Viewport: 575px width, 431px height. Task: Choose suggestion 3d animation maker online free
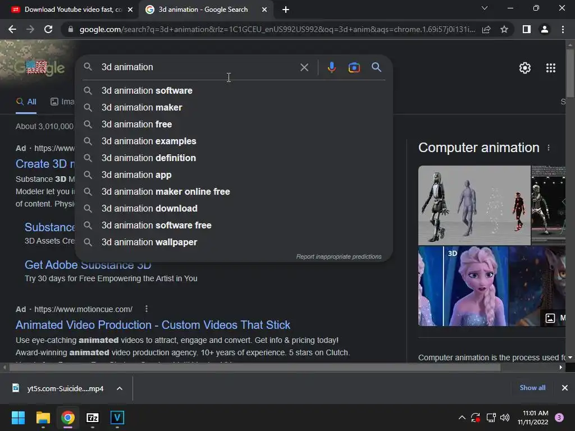(x=234, y=192)
